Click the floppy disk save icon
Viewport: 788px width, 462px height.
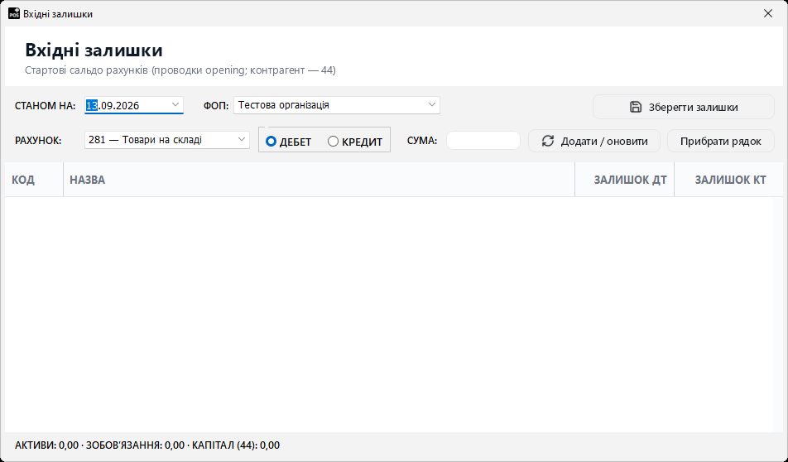[635, 107]
